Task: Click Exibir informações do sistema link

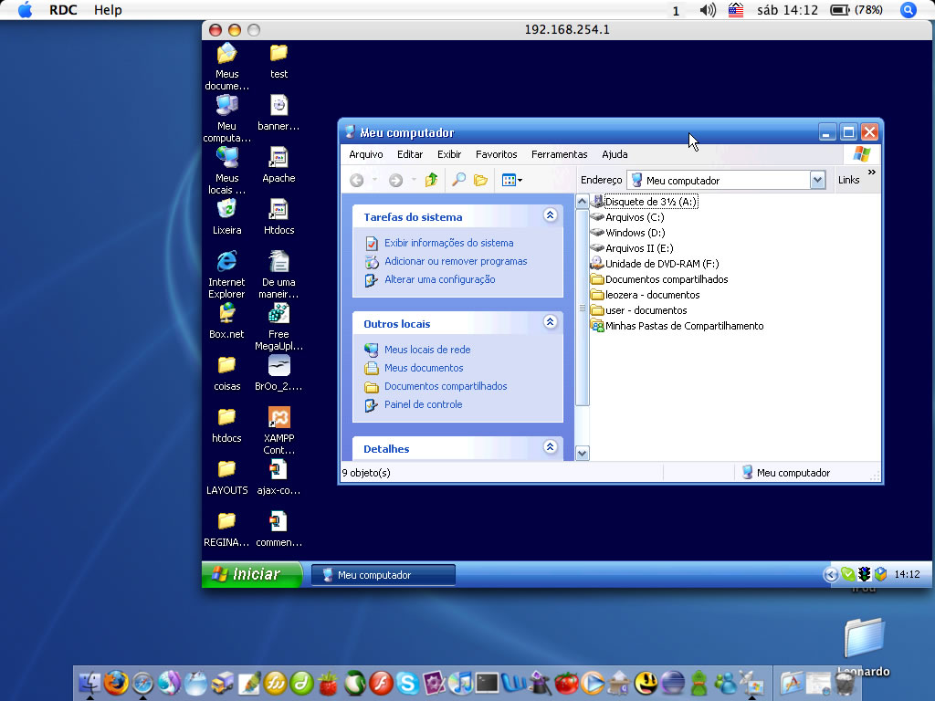Action: (448, 243)
